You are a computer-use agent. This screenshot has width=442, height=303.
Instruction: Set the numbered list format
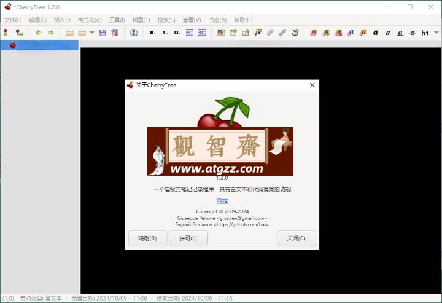point(165,33)
